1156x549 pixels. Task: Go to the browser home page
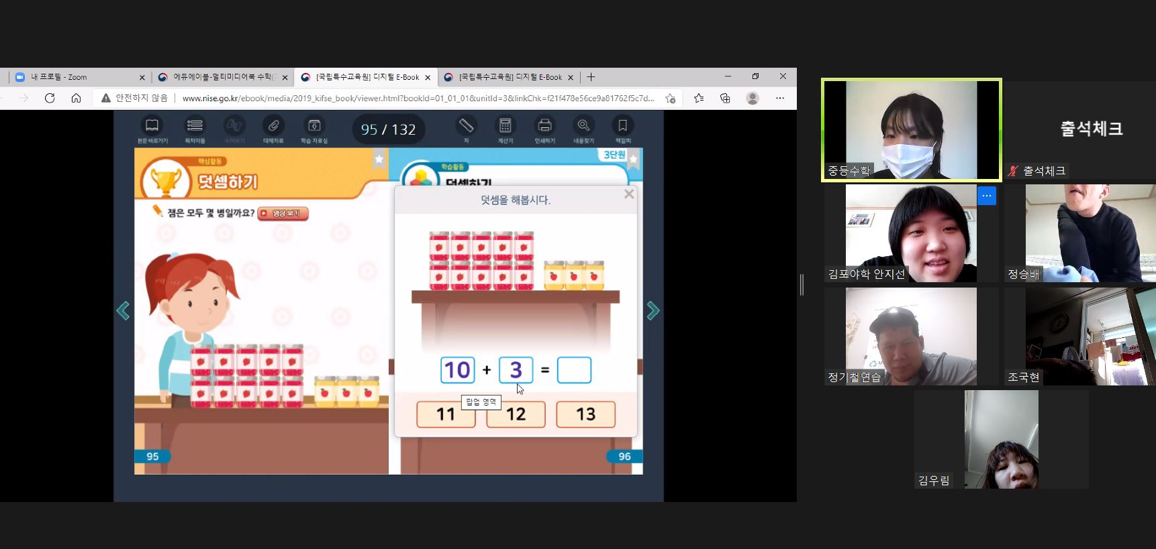click(x=76, y=98)
